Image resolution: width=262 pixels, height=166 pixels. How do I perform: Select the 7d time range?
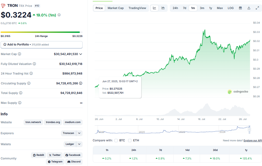(184, 8)
